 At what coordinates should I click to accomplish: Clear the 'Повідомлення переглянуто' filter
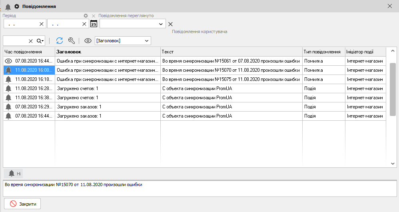pyautogui.click(x=170, y=24)
